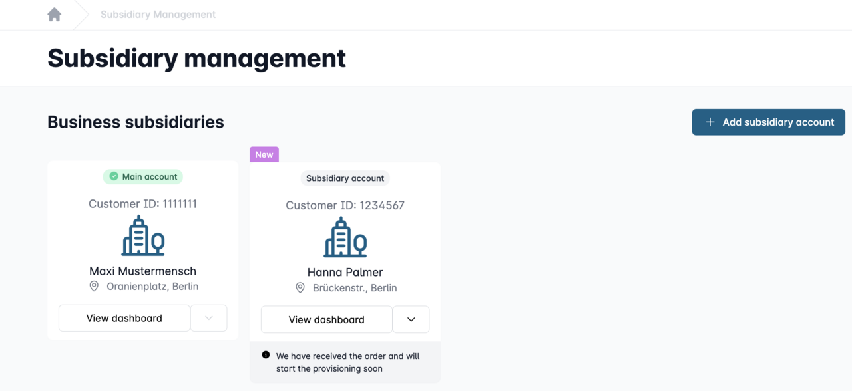Expand dropdown arrow on Maxi Mustermensch card

(x=209, y=318)
